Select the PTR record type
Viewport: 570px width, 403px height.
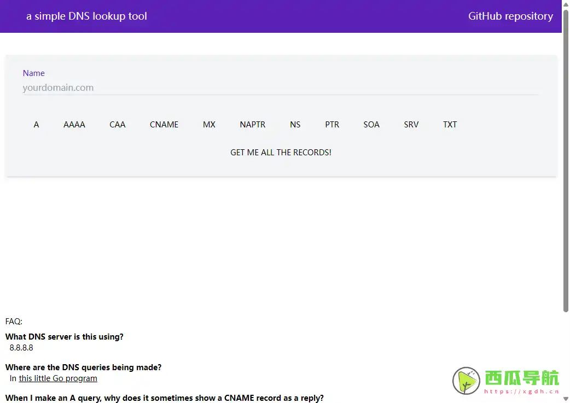[x=332, y=125]
